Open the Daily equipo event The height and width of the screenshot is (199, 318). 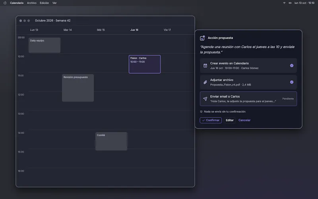tap(45, 45)
